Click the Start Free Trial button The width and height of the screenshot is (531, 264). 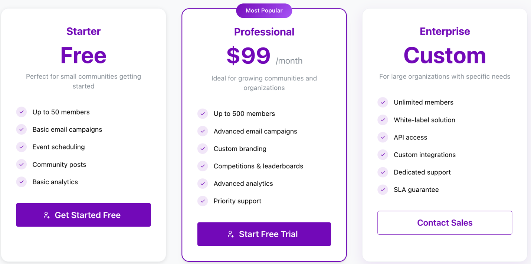[x=264, y=234]
